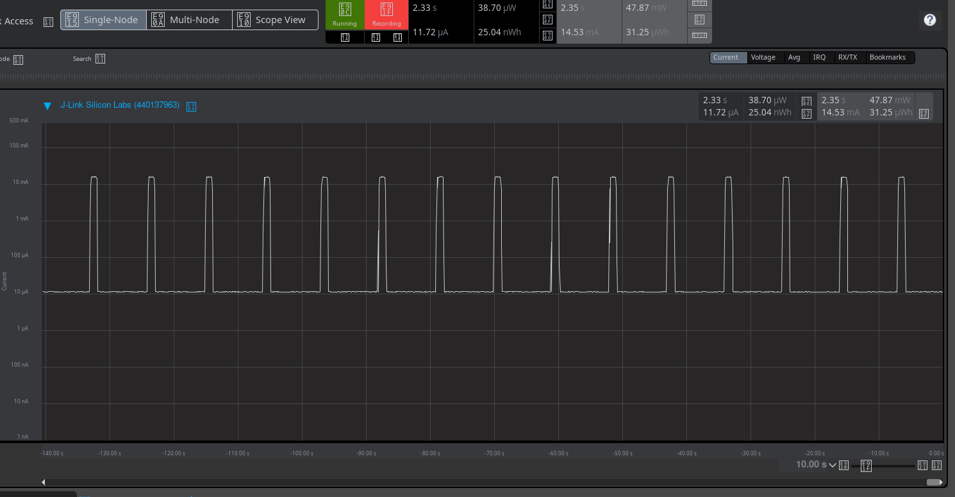Click the 2.33 s value in J-Link row
This screenshot has height=497, width=955.
tap(715, 101)
